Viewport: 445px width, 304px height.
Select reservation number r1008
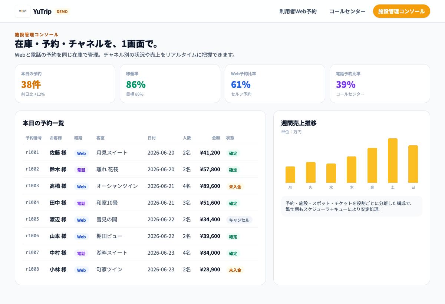(32, 269)
